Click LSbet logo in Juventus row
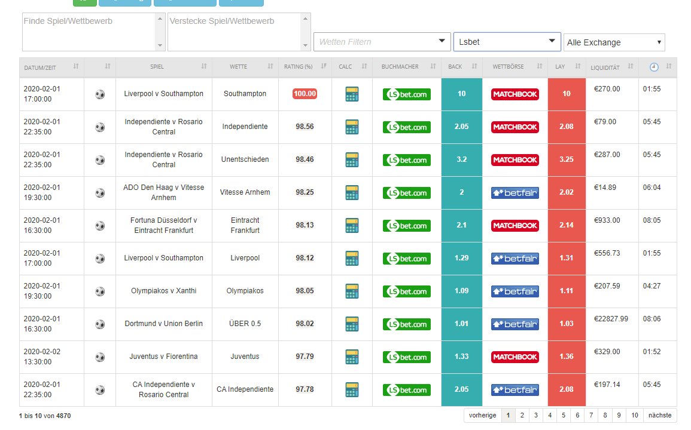The image size is (691, 430). click(406, 357)
